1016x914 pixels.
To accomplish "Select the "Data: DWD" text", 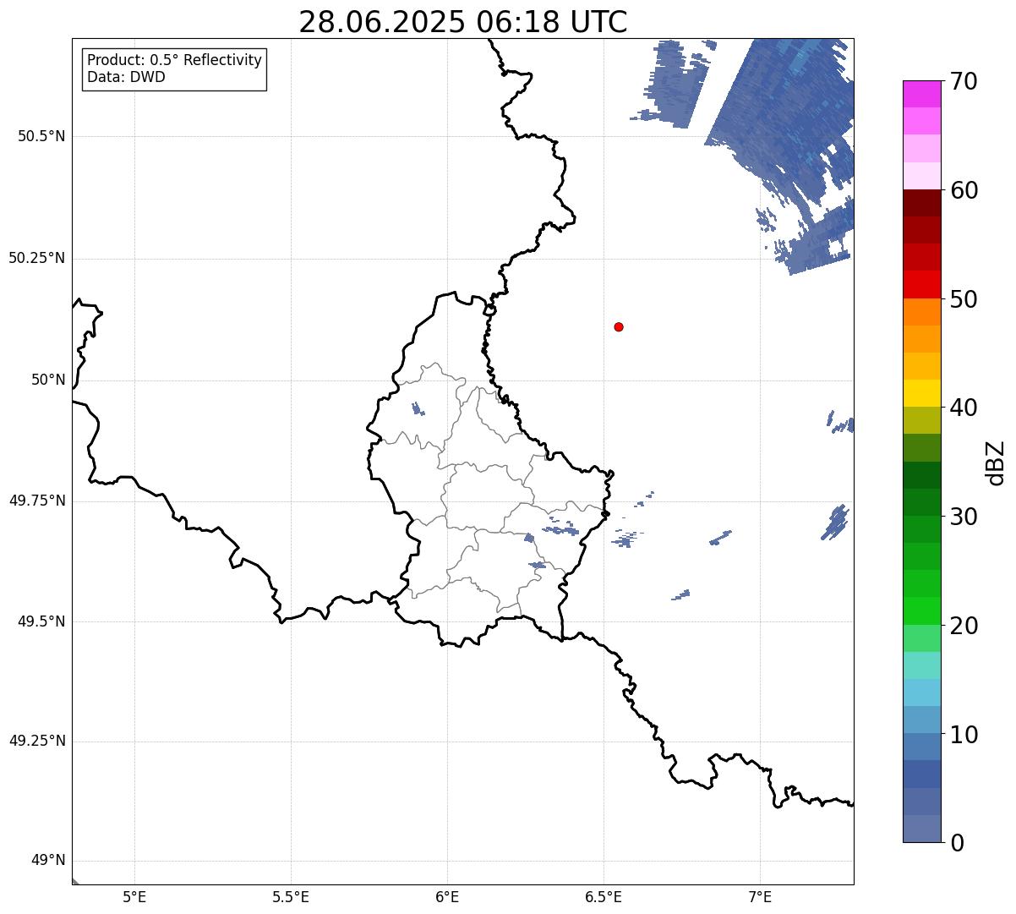I will [x=127, y=77].
